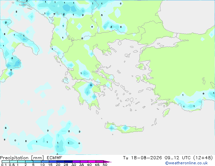215x166 pixels.
Task: Click the over-50 arrow tip of legend
Action: pos(107,162)
